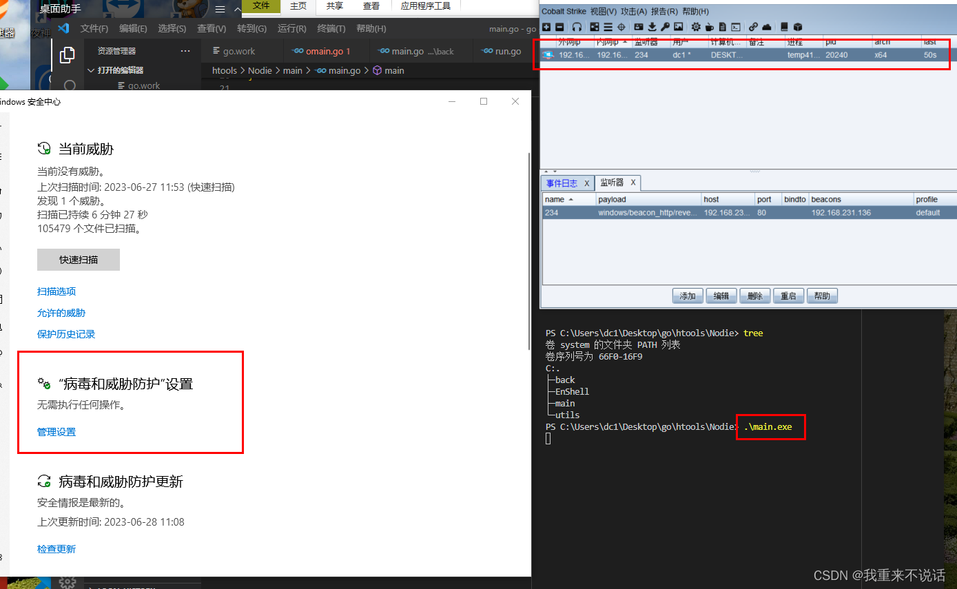The height and width of the screenshot is (589, 957).
Task: Click the cube about icon in toolbar
Action: pyautogui.click(x=798, y=27)
